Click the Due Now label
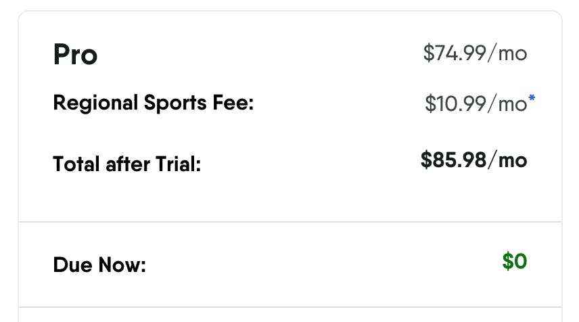Viewport: 579px width, 322px height. click(x=99, y=264)
